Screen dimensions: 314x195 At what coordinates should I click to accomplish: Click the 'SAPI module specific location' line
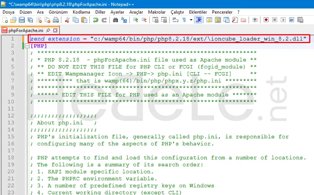pyautogui.click(x=92, y=172)
